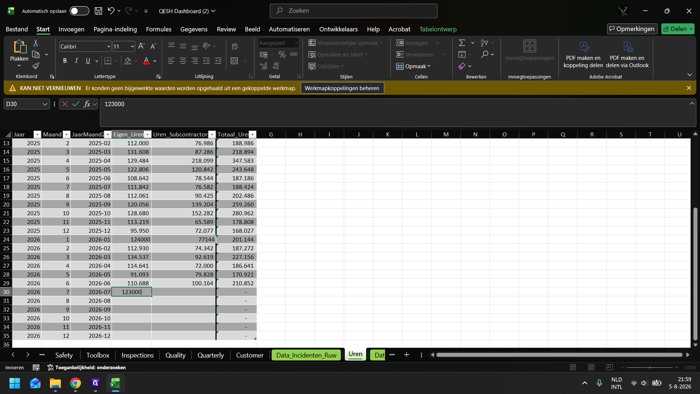The width and height of the screenshot is (700, 394).
Task: Click the AutoSum sigma icon
Action: tap(462, 43)
